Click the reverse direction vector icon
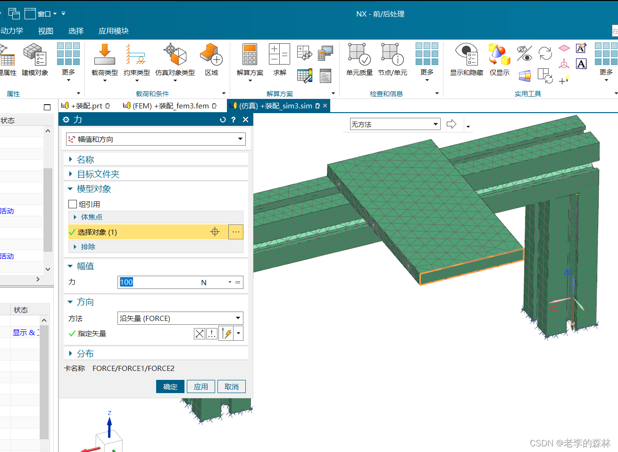Screen dimensions: 618x452 200,334
